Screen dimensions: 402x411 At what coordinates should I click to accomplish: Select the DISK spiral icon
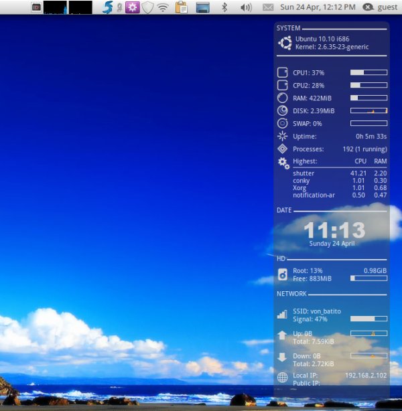point(283,110)
